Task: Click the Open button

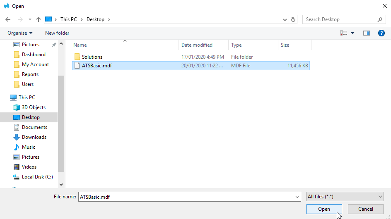Action: click(x=324, y=209)
